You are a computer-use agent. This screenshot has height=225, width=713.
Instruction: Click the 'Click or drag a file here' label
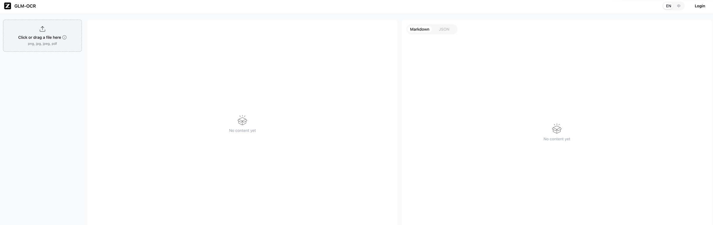[40, 37]
